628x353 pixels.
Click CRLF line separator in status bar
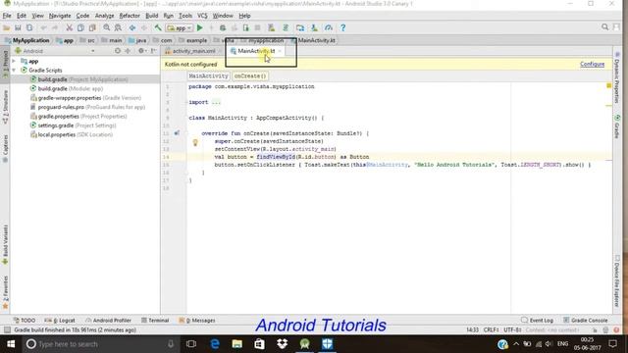(x=491, y=329)
